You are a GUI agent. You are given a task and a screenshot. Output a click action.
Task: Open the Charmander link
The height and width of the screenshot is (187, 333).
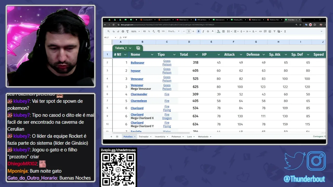(139, 94)
